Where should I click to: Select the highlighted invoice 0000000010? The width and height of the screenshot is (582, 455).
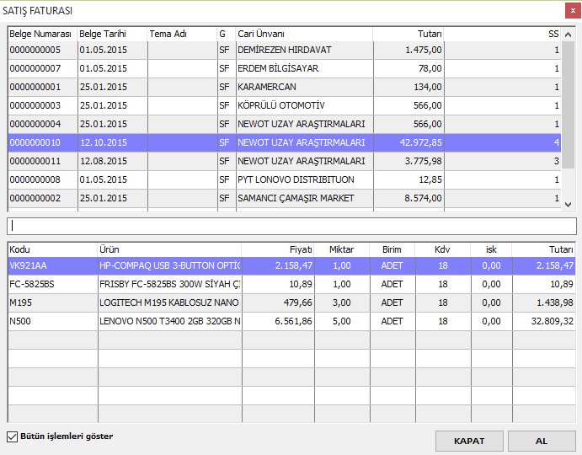[x=285, y=142]
